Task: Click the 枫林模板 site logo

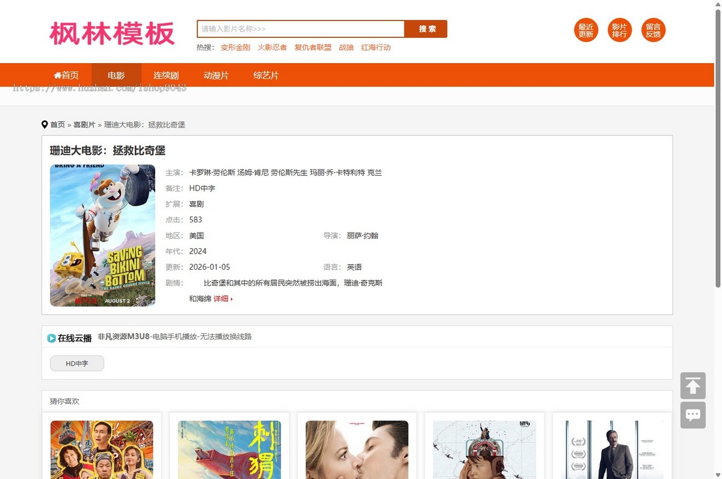Action: (112, 34)
